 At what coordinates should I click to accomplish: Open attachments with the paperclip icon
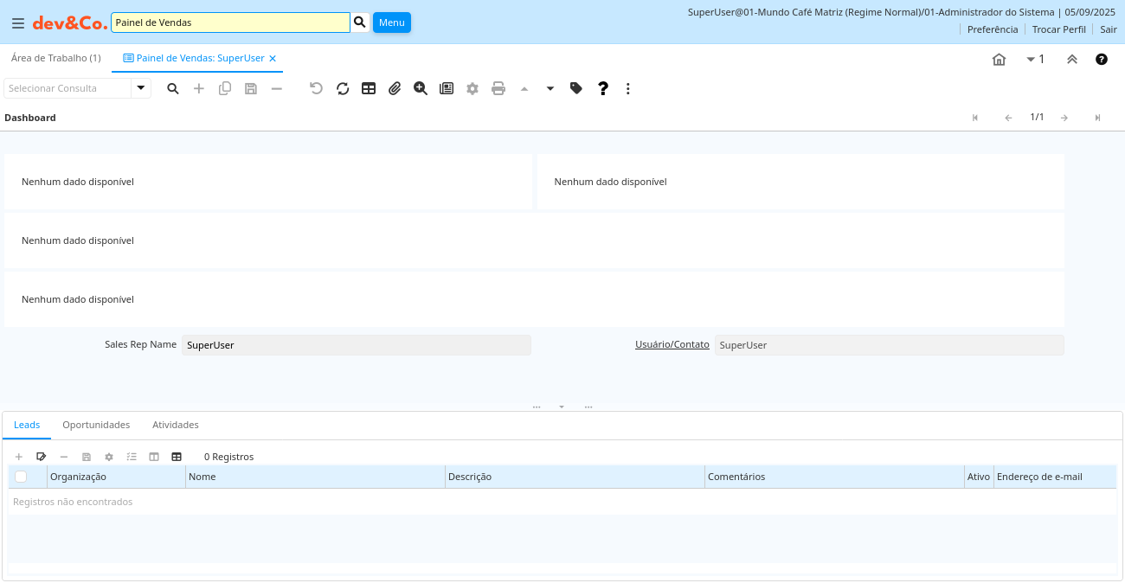pyautogui.click(x=395, y=88)
